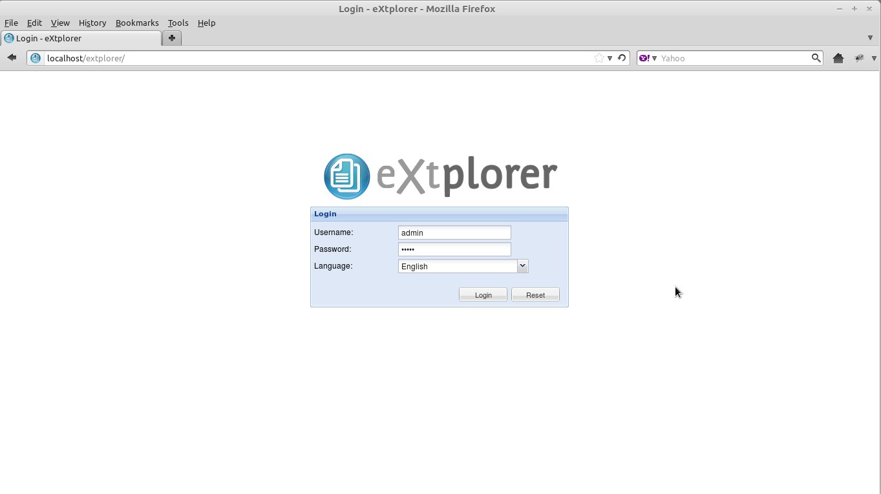Open the bookmark star dropdown arrow
The width and height of the screenshot is (881, 494).
(610, 58)
